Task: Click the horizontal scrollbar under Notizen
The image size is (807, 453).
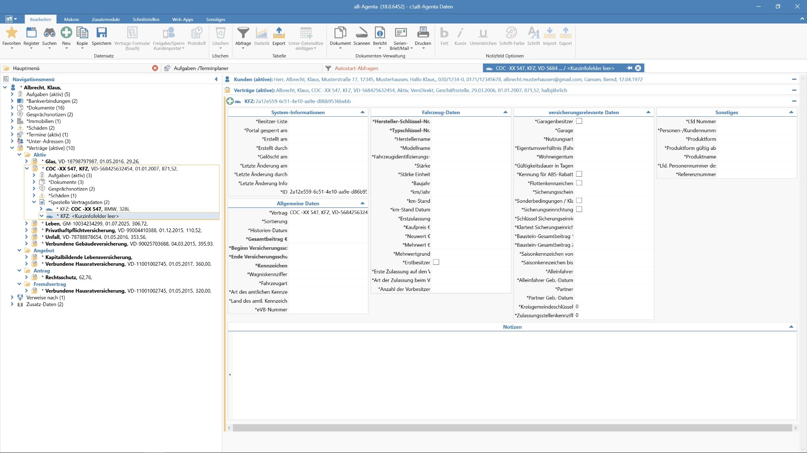Action: point(512,428)
